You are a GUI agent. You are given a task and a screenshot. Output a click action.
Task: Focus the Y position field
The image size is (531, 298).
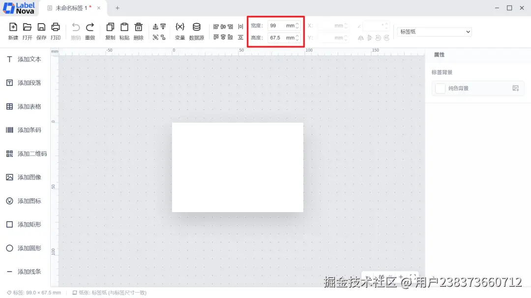coord(333,38)
